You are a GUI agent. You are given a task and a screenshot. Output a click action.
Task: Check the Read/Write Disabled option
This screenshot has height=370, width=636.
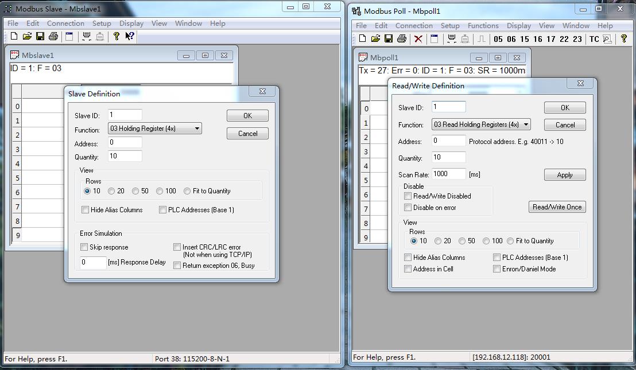tap(408, 196)
